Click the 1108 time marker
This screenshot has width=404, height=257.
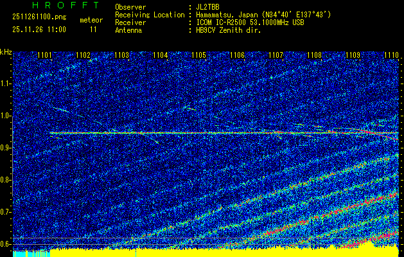click(x=314, y=56)
